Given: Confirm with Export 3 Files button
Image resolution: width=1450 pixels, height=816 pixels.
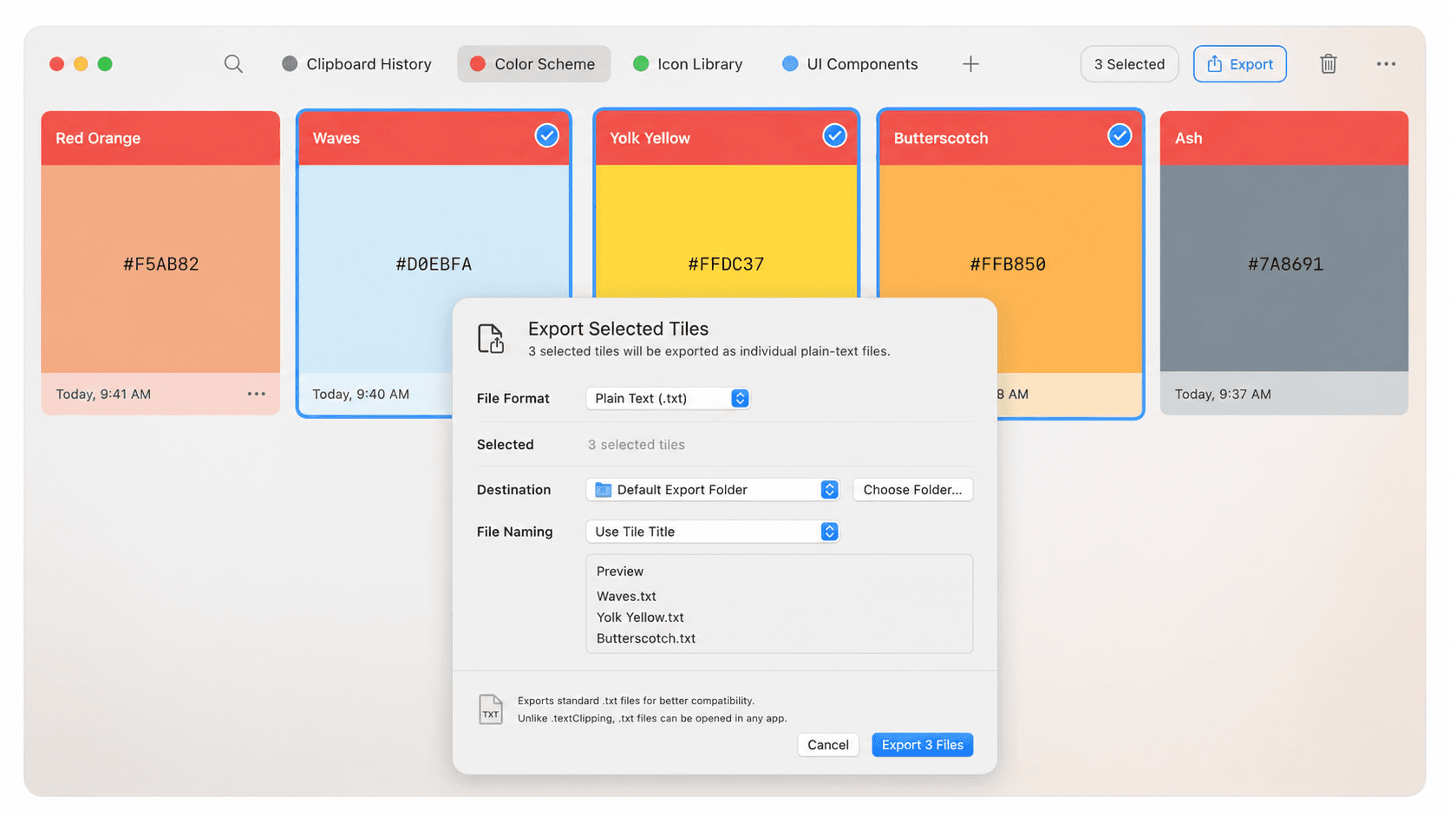Looking at the screenshot, I should pos(923,745).
